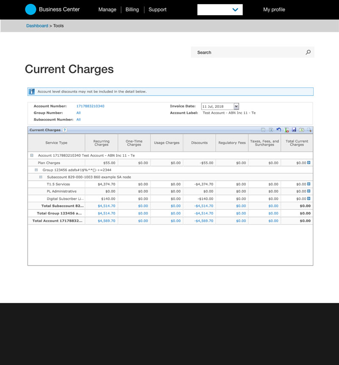
Task: Click the blue undo arrow toolbar icon
Action: click(x=278, y=130)
